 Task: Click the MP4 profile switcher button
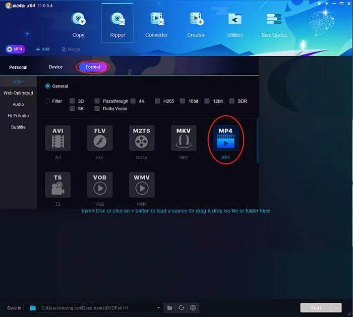pos(15,49)
